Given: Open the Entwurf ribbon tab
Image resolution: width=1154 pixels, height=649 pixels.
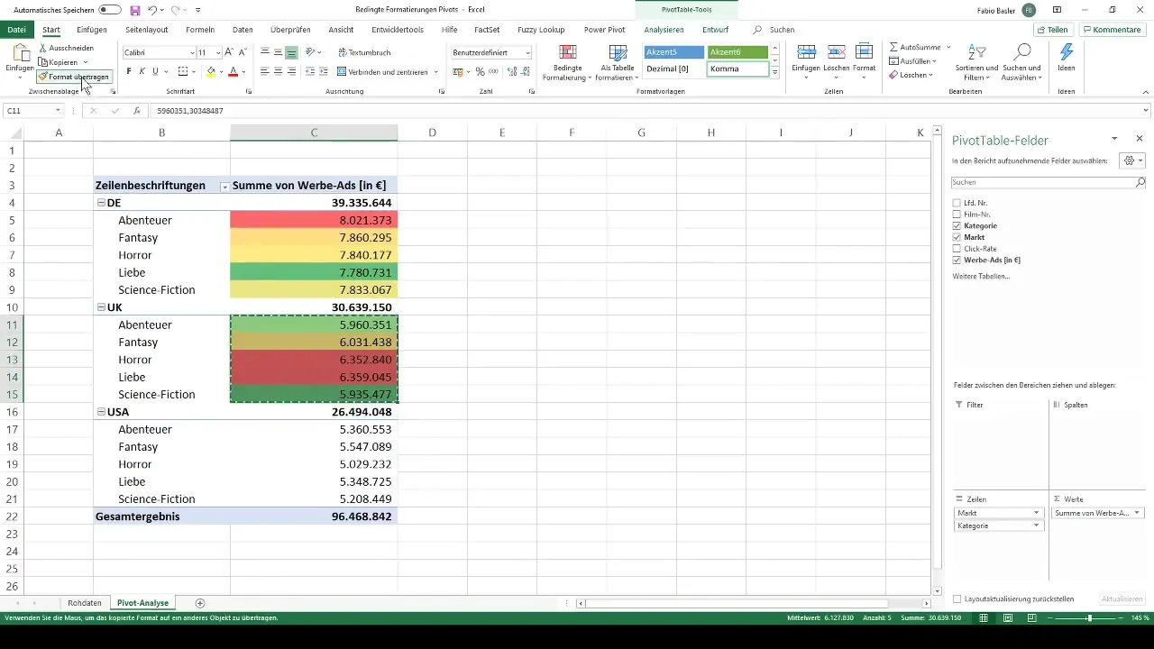Looking at the screenshot, I should pyautogui.click(x=716, y=30).
